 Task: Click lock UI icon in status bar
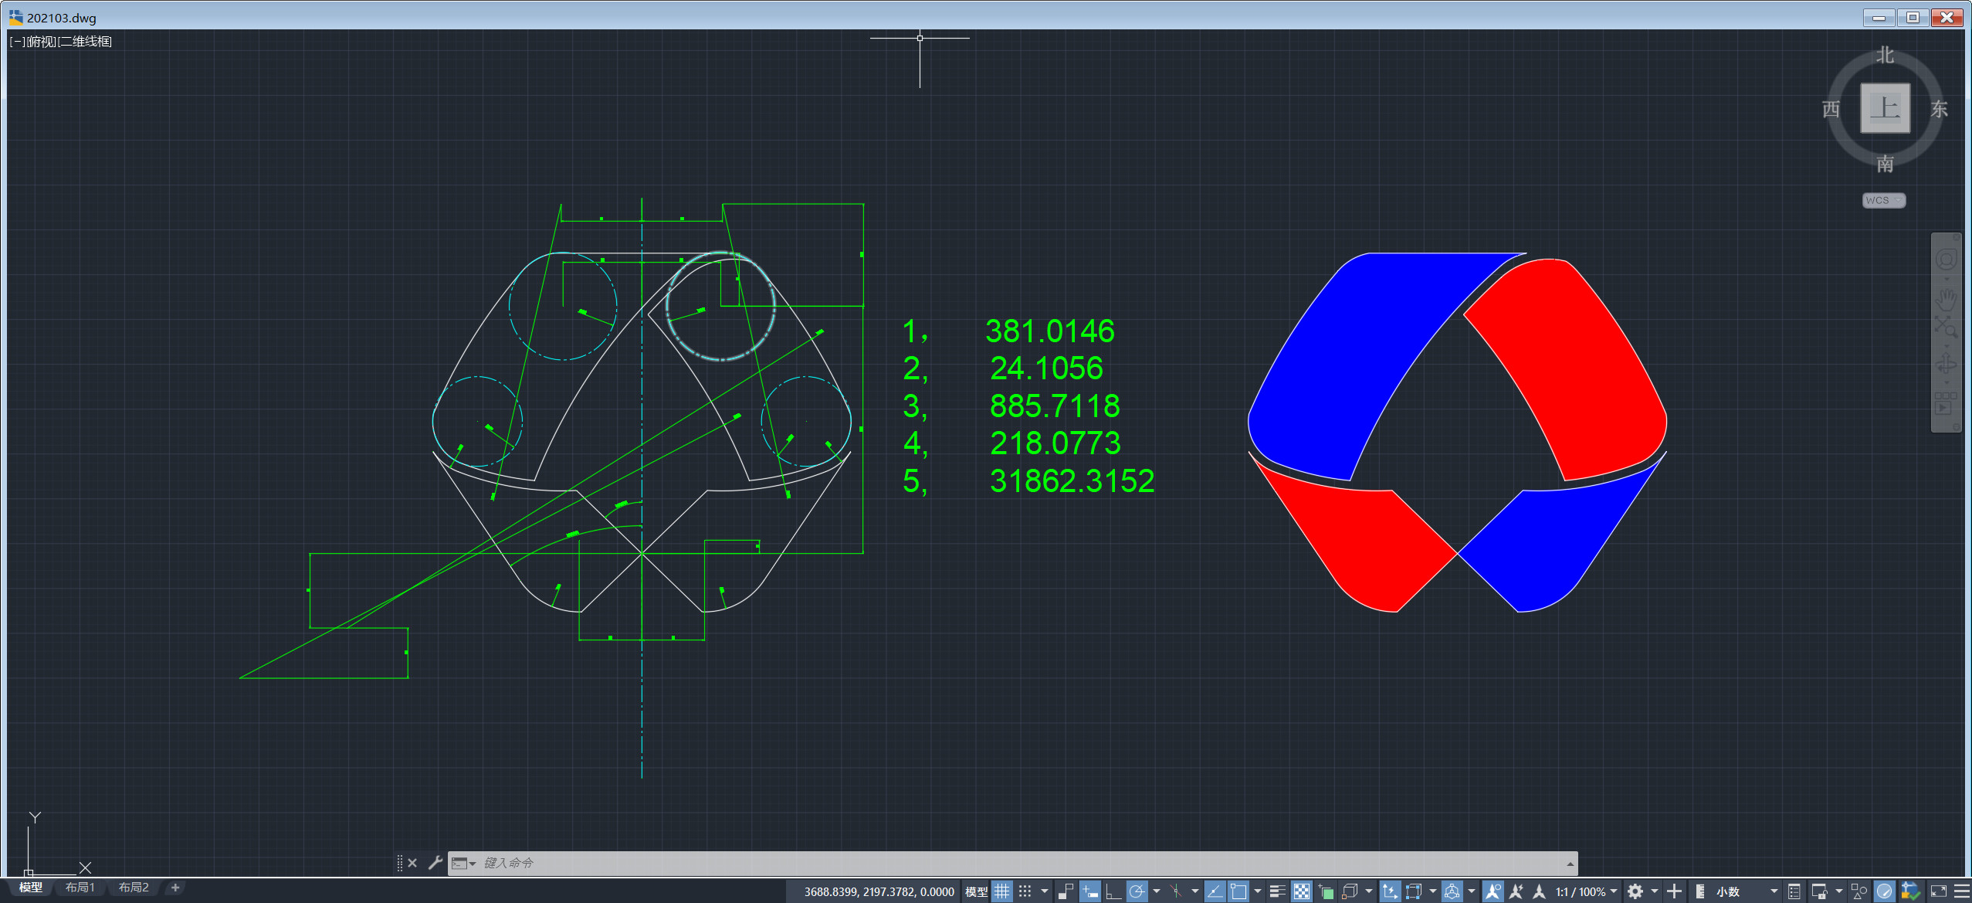tap(1819, 891)
